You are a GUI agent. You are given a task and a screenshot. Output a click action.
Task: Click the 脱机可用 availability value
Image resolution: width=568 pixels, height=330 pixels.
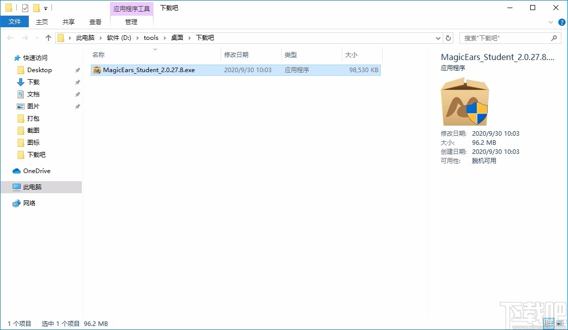tap(484, 160)
